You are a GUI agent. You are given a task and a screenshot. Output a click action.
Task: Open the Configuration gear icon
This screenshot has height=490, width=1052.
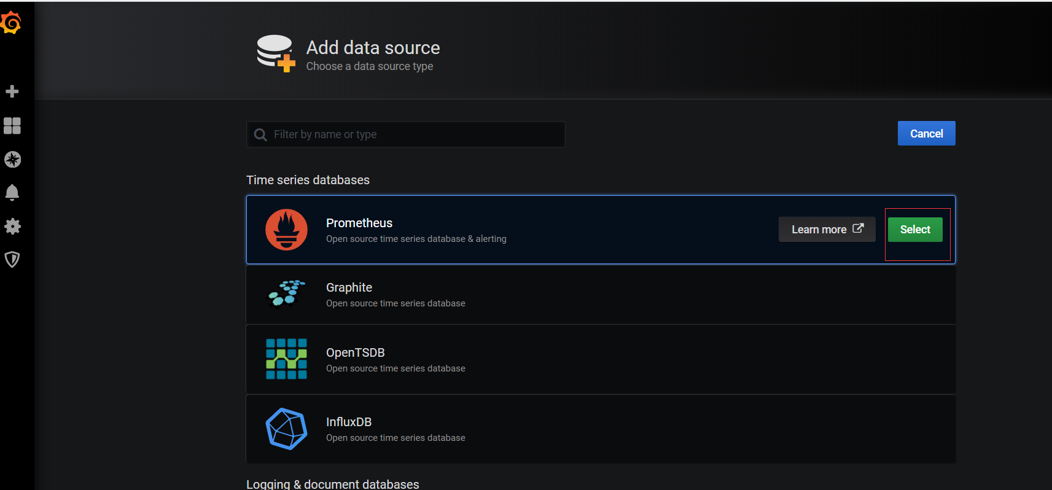click(x=12, y=227)
